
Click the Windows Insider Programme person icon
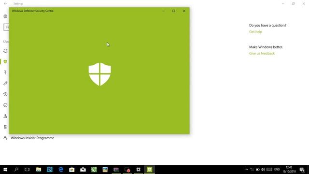coord(5,138)
